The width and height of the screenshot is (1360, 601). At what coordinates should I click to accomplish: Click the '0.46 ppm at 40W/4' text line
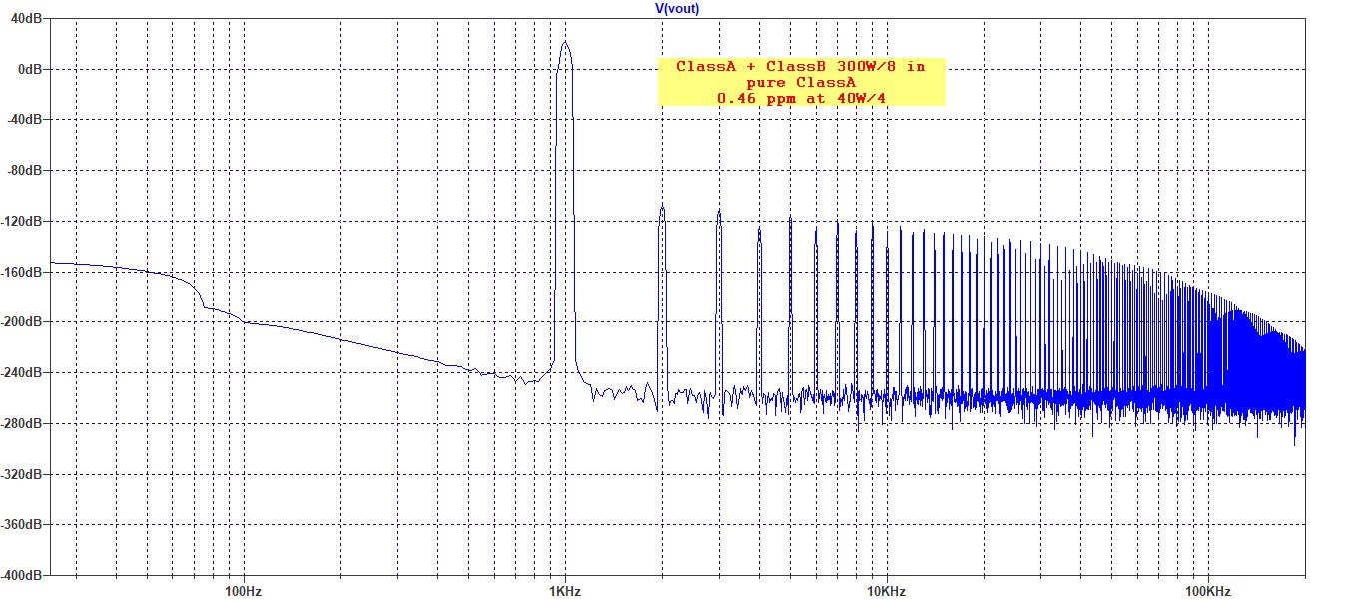pos(802,97)
